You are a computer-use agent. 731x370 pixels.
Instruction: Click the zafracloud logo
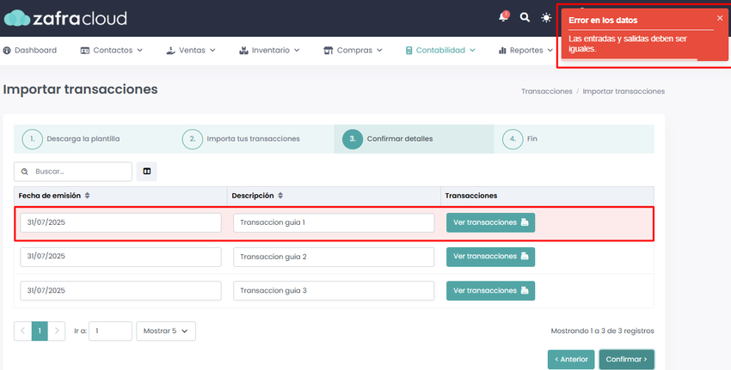click(x=65, y=18)
